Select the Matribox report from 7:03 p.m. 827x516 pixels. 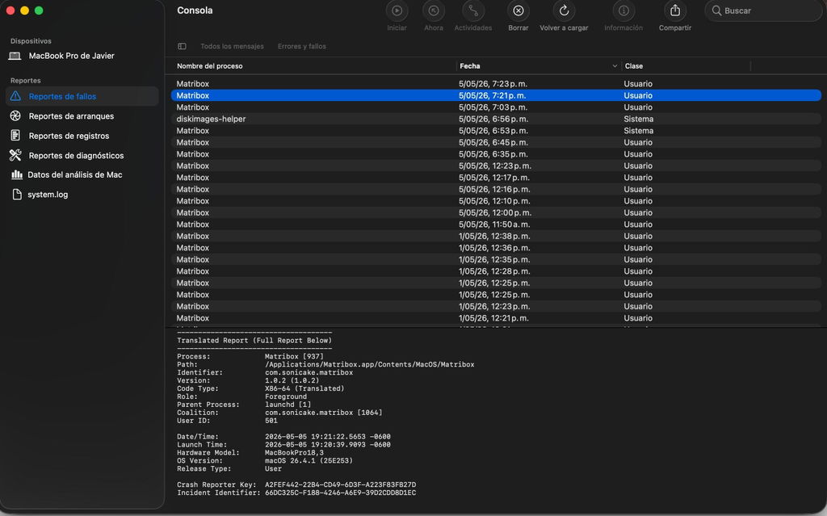point(496,107)
